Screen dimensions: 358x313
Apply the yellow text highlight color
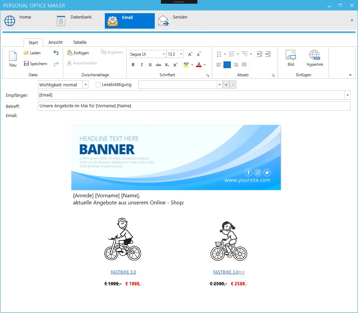186,65
